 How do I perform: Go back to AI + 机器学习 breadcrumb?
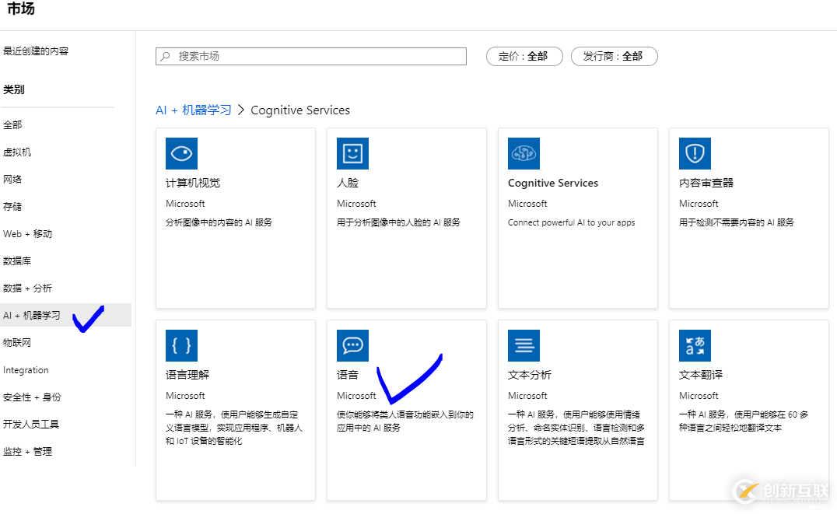194,110
